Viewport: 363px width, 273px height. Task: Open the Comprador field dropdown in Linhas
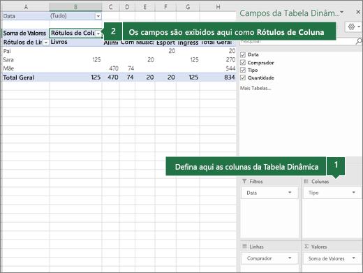[x=290, y=258]
